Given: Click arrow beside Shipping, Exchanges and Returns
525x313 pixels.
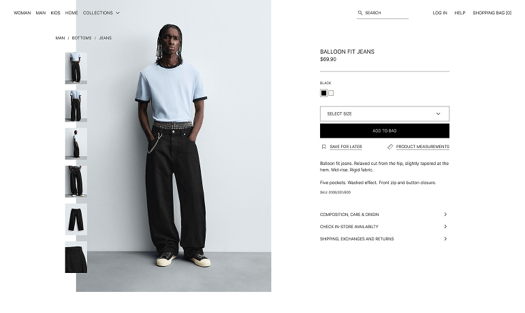Looking at the screenshot, I should click(x=445, y=239).
